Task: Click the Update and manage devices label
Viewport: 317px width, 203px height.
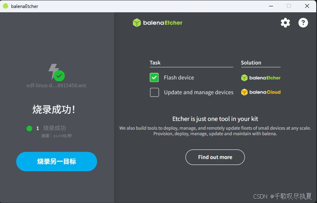Action: [199, 92]
